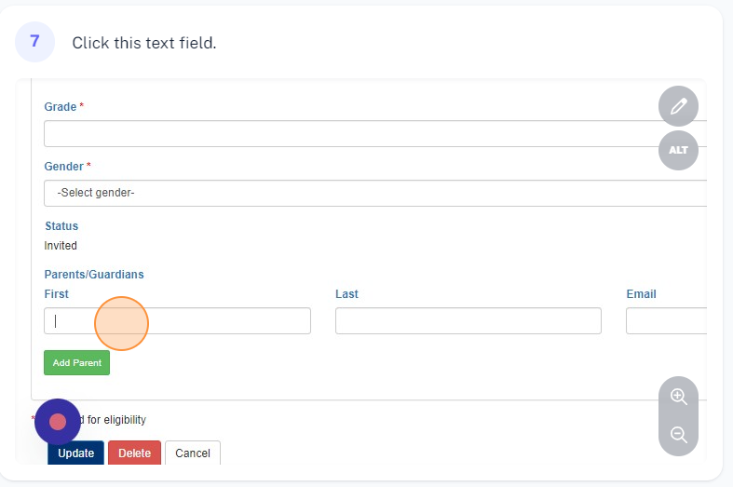Click the parent Email field
Image resolution: width=733 pixels, height=487 pixels.
click(665, 321)
